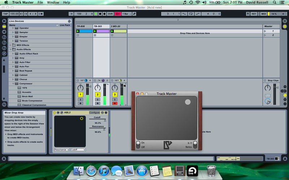
Task: Toggle the metronome button next to 4/4
Action: point(41,14)
